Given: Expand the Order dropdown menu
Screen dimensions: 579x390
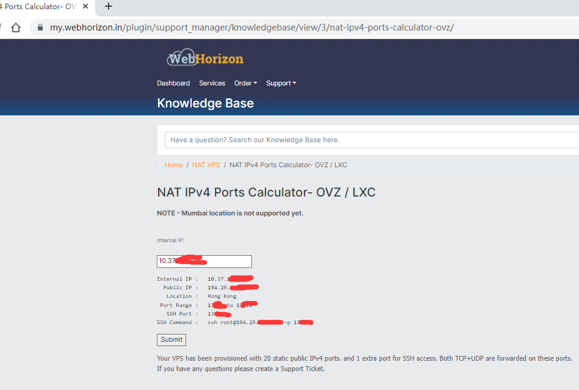Looking at the screenshot, I should click(x=245, y=83).
